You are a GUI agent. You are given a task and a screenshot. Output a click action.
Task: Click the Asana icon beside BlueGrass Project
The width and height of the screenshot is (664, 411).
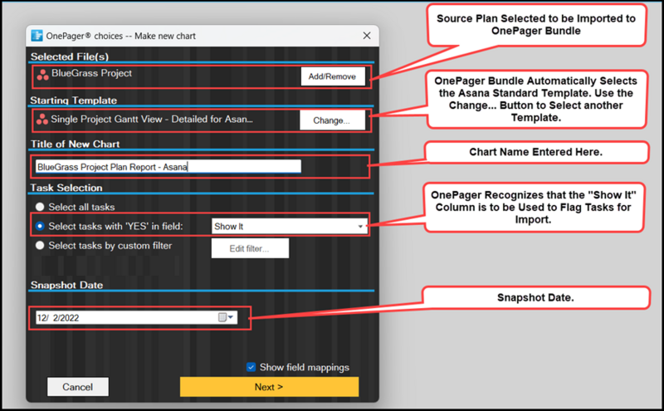click(42, 75)
